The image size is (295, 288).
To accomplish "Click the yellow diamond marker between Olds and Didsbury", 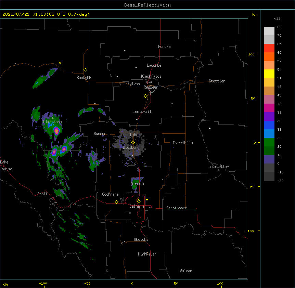I will tap(133, 143).
